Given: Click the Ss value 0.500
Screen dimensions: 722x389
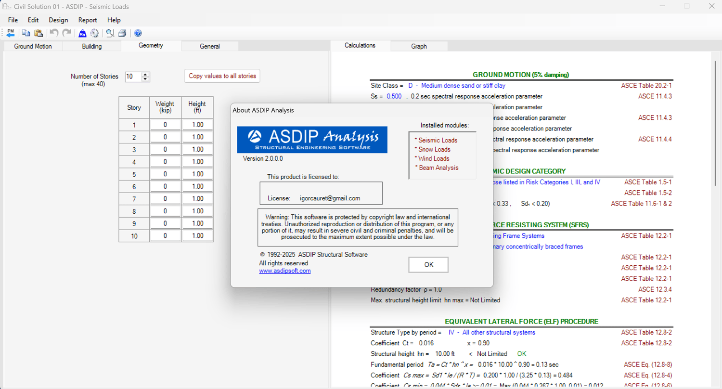Looking at the screenshot, I should (394, 96).
